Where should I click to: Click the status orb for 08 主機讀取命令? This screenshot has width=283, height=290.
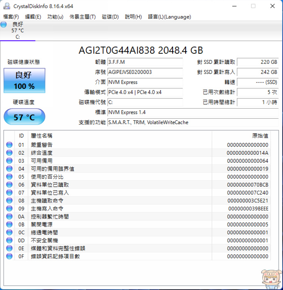(x=9, y=201)
